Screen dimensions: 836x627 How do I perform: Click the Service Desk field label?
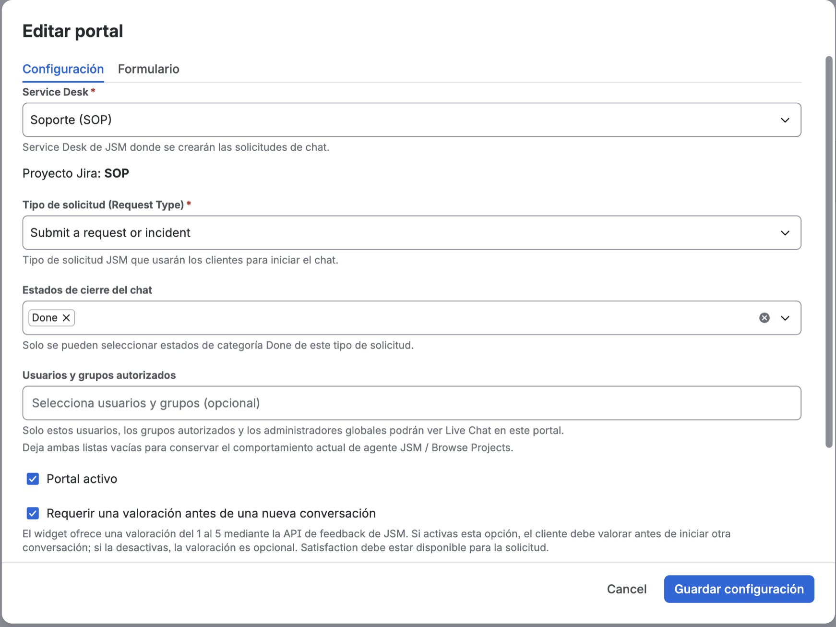point(56,92)
